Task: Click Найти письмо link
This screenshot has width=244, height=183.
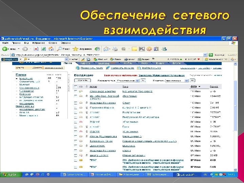Action: tap(151, 68)
